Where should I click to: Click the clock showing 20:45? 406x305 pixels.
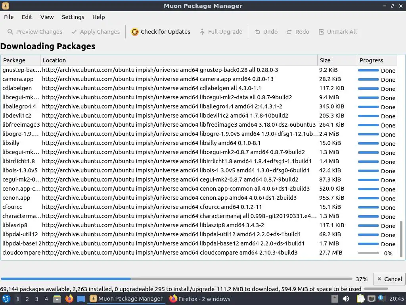396,299
